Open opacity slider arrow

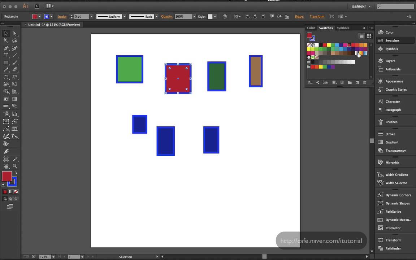(x=194, y=17)
